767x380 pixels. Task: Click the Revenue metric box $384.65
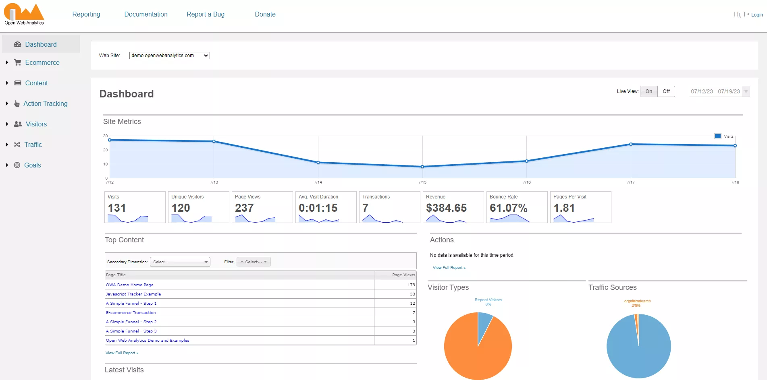click(453, 207)
